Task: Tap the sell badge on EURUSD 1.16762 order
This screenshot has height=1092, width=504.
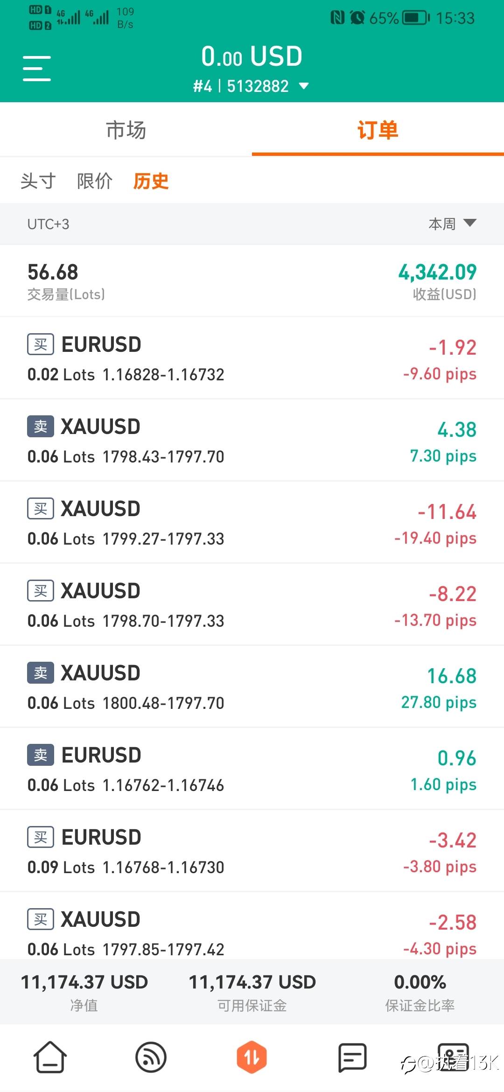Action: click(x=41, y=755)
